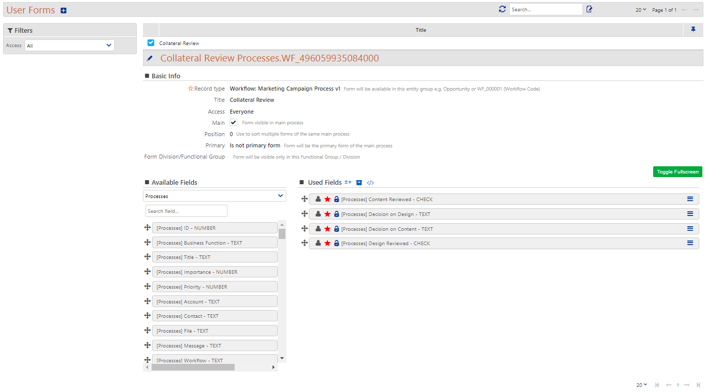Change page size using the 20 dropdown
The image size is (708, 392).
641,10
